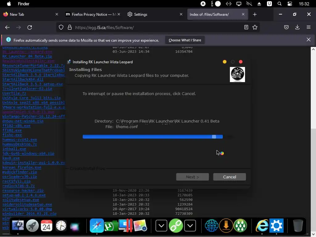Select the Index of /files/Software/ tab
Viewport: 316px width, 237px height.
[x=218, y=14]
